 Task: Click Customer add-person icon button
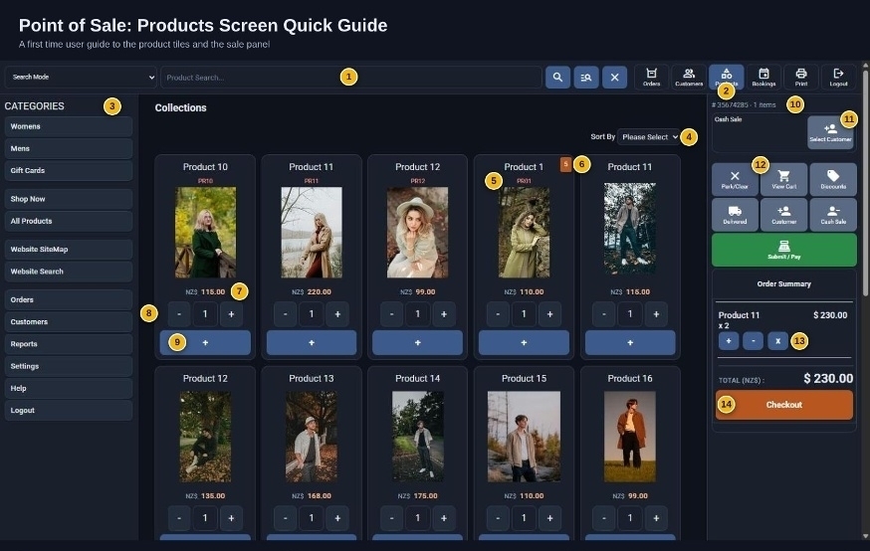(783, 215)
